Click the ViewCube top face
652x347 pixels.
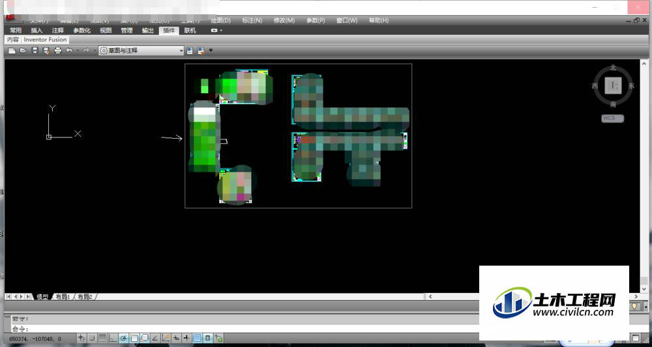[613, 85]
